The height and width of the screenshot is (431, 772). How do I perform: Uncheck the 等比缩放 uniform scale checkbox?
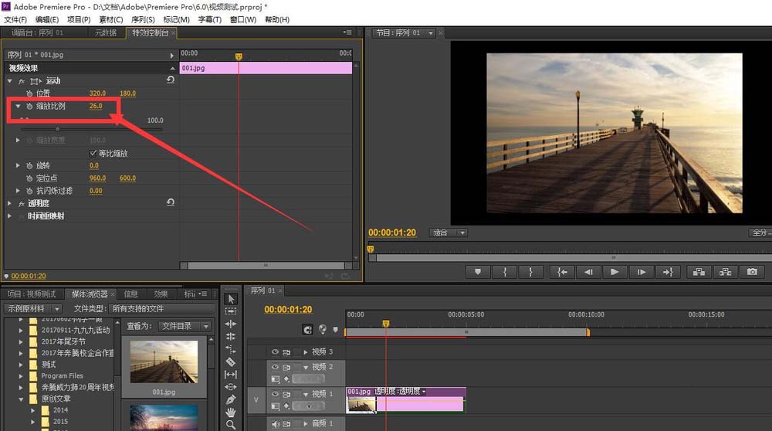coord(94,153)
